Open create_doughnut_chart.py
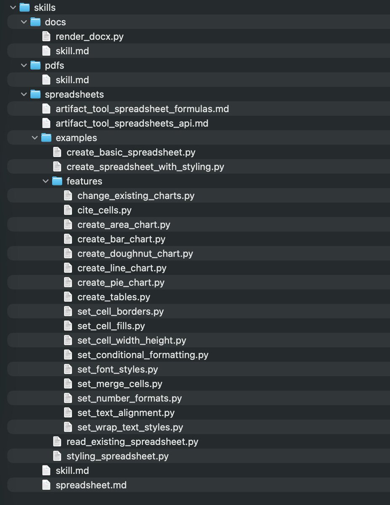 pyautogui.click(x=135, y=253)
